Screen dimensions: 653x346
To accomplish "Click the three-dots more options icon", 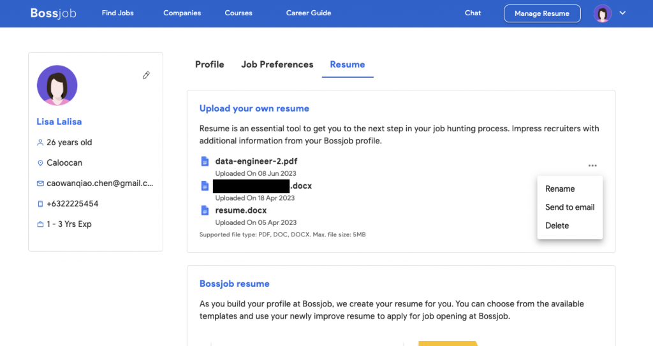I will (x=592, y=166).
